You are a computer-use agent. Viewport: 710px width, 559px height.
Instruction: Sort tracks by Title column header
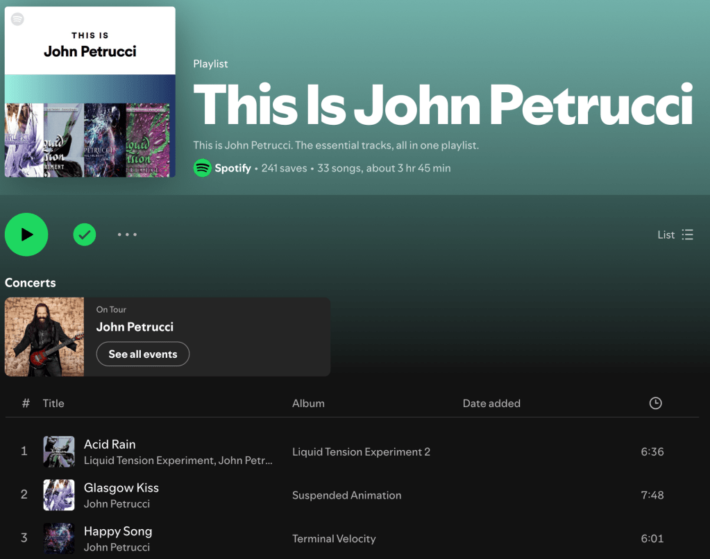(53, 403)
